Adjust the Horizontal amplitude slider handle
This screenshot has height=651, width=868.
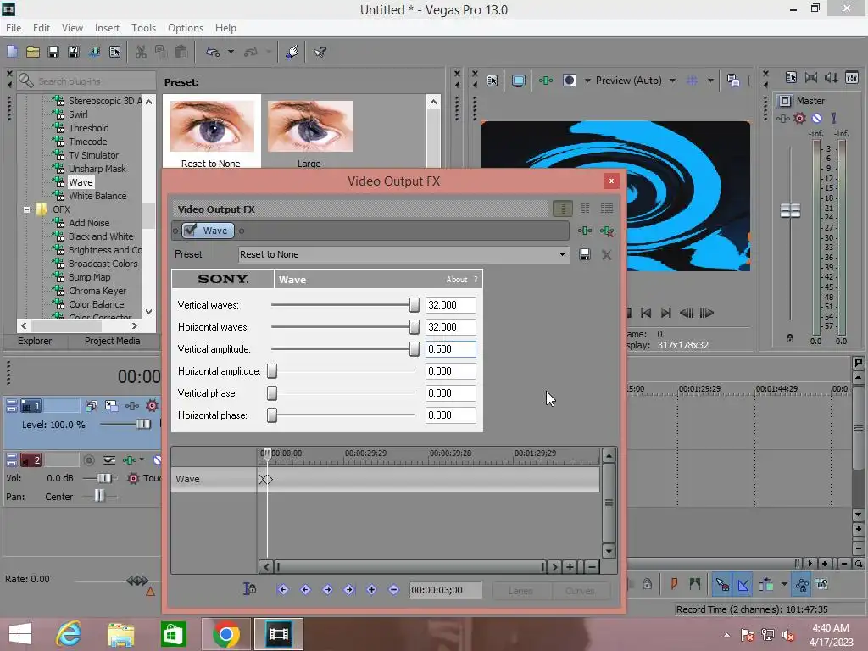click(x=272, y=371)
